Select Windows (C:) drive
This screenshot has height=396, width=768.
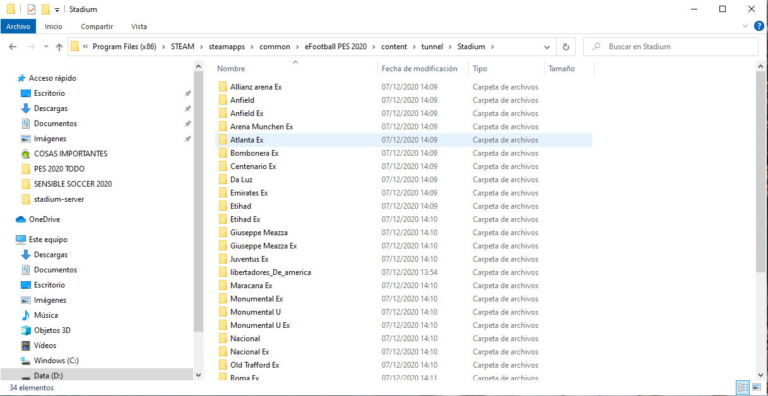56,361
